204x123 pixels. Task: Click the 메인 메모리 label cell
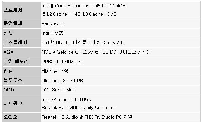point(22,61)
